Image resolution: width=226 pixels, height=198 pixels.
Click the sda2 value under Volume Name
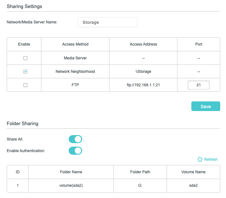(193, 185)
